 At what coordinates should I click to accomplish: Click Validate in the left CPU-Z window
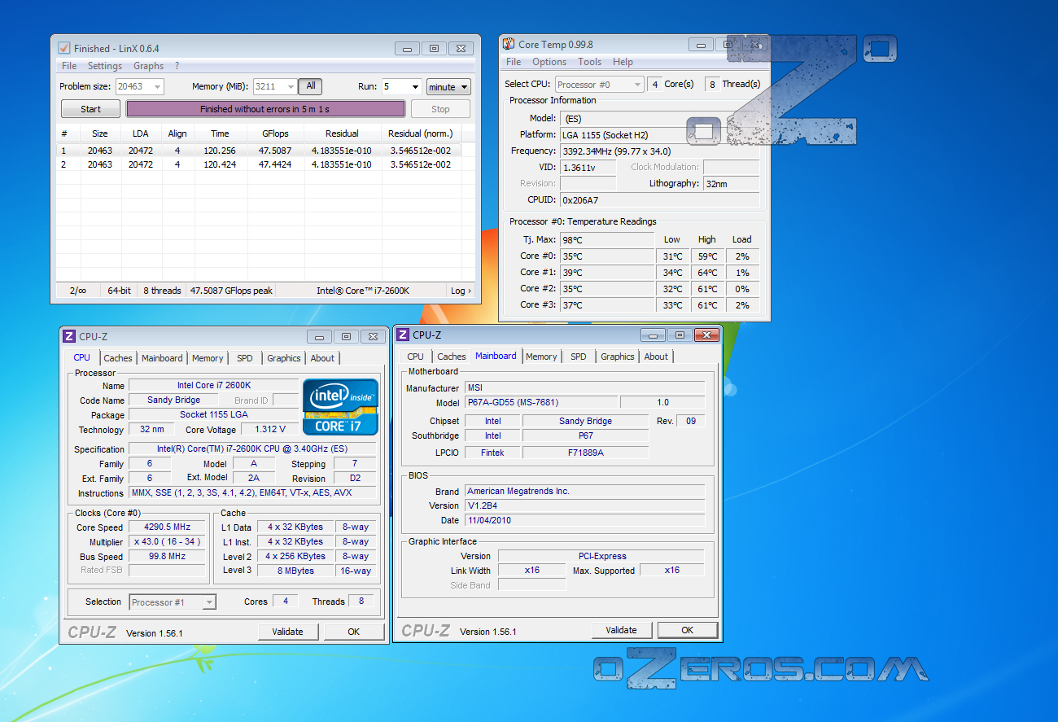(x=288, y=632)
